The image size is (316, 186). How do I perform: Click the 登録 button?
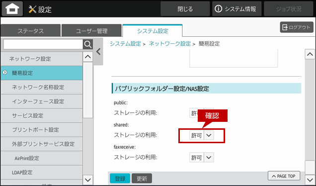[120, 179]
